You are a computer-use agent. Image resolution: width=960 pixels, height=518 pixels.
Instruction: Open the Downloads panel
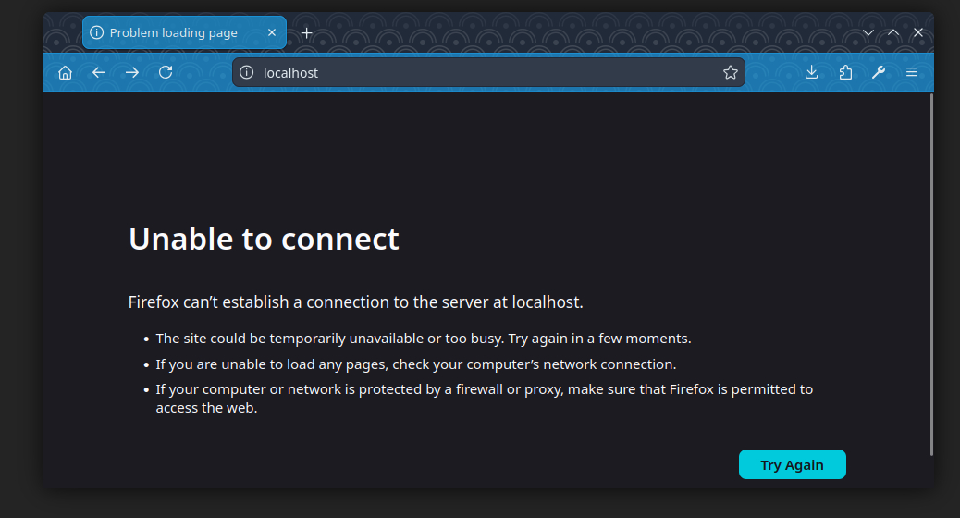[811, 72]
